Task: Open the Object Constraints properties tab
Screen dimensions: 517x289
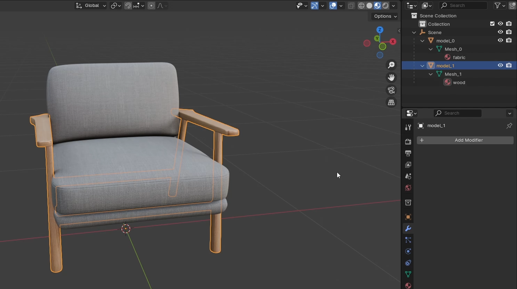Action: [408, 263]
